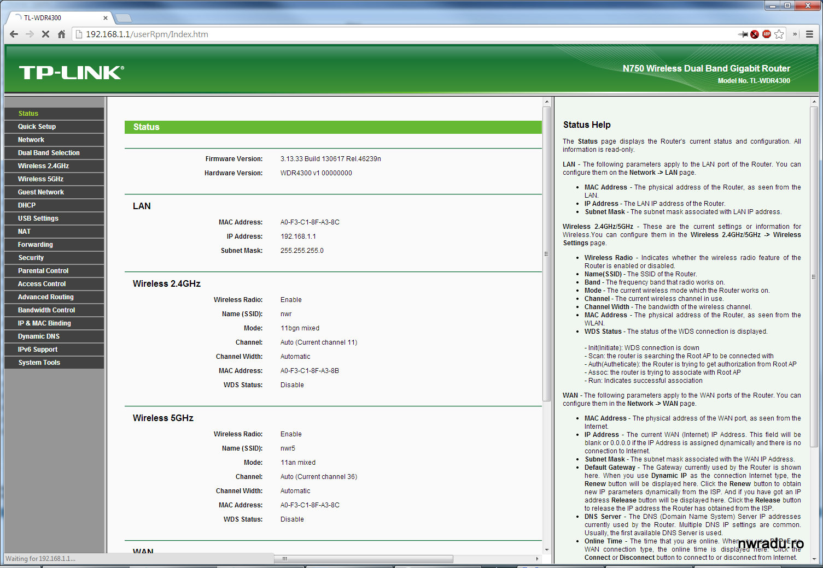Image resolution: width=823 pixels, height=568 pixels.
Task: Select the TL-WDR4300 tab
Action: tap(59, 17)
